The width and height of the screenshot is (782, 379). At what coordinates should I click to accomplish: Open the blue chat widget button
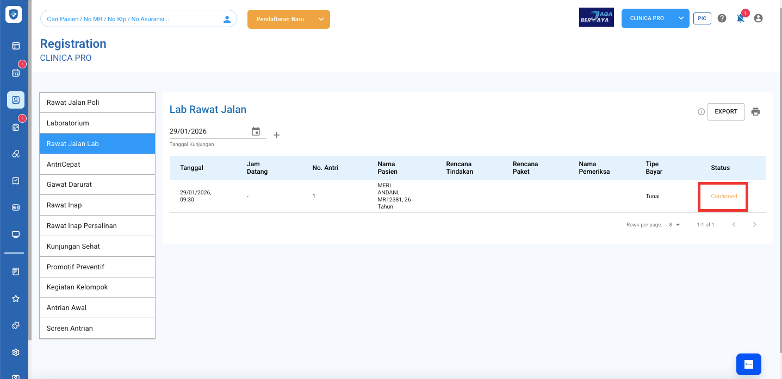(x=748, y=364)
